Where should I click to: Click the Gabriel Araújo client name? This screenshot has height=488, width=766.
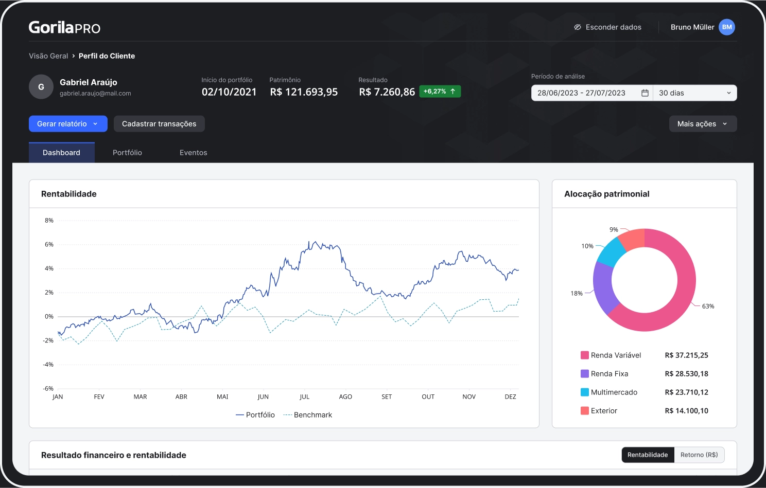tap(89, 82)
